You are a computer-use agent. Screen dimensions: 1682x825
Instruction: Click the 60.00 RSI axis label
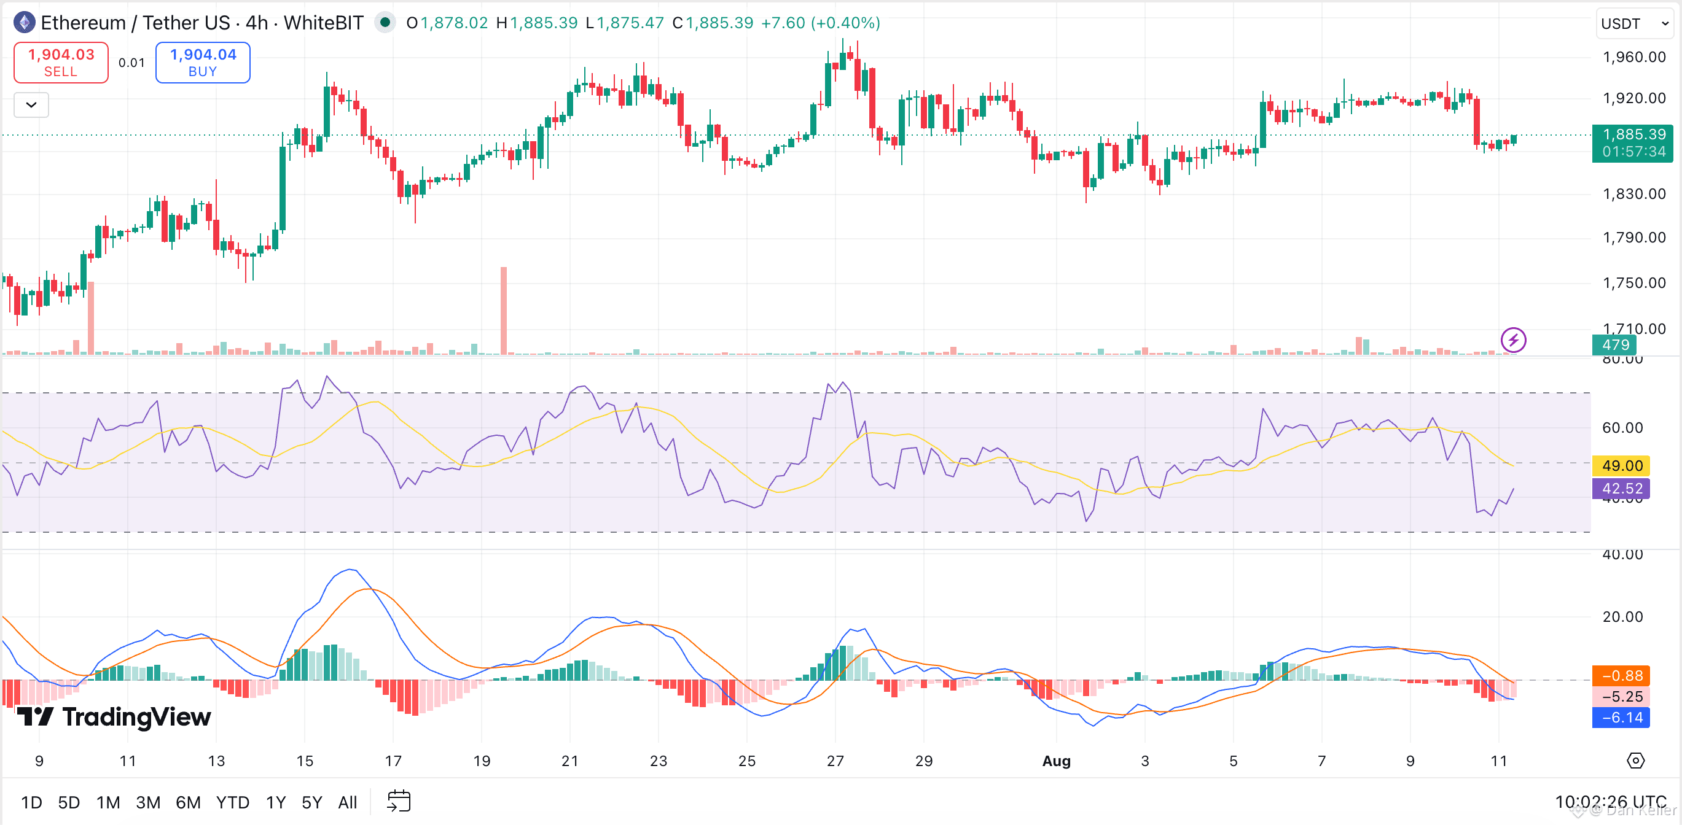(1622, 427)
